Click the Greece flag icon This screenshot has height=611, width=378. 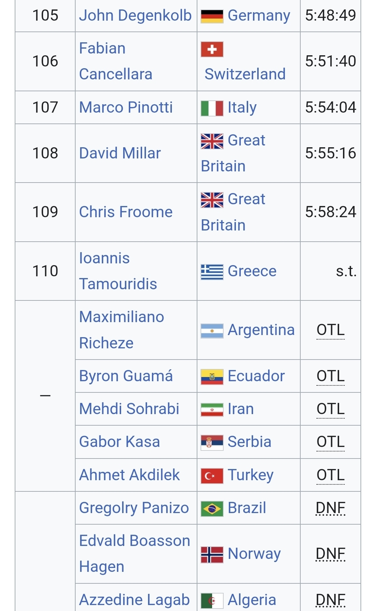212,272
